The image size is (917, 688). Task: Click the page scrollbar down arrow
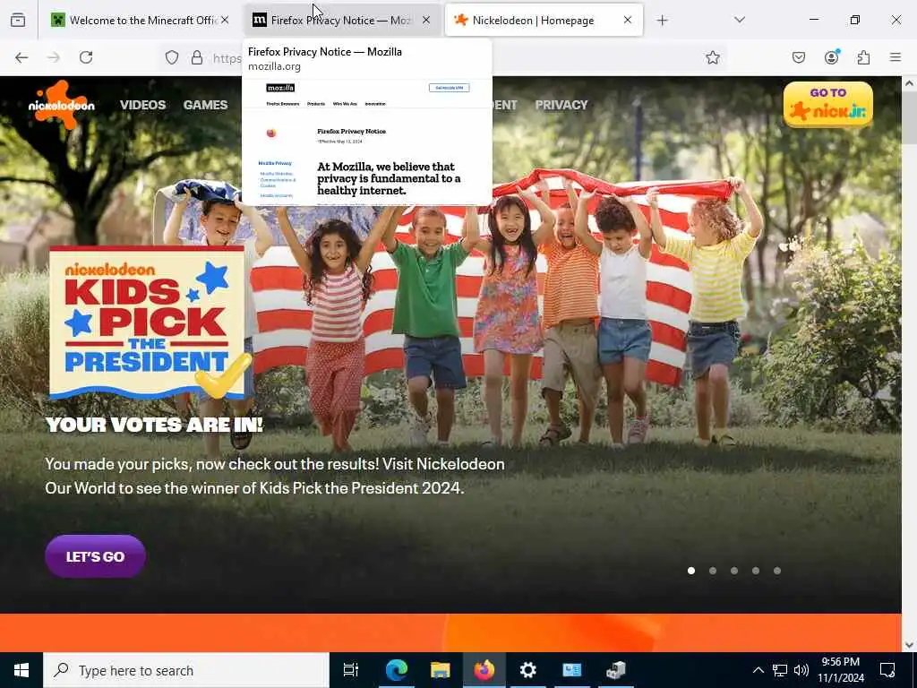(x=910, y=645)
